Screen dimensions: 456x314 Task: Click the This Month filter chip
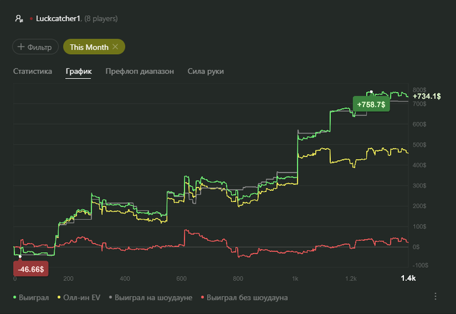[89, 47]
